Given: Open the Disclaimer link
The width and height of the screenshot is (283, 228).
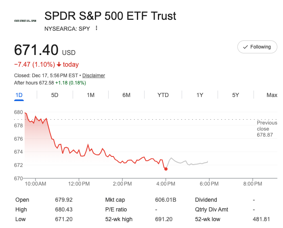Looking at the screenshot, I should point(94,76).
